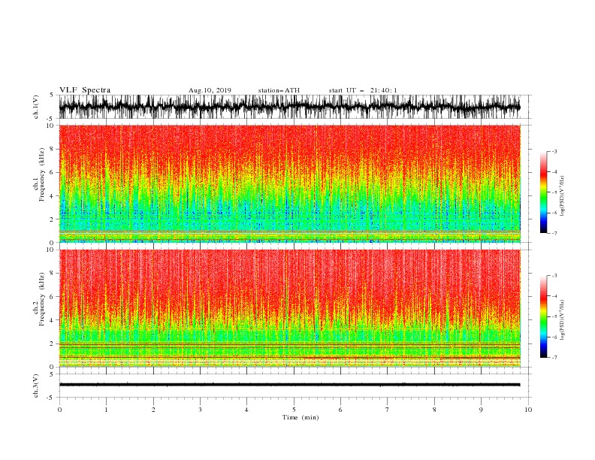The image size is (595, 460).
Task: Click the ch.1 color scale bar
Action: point(543,192)
